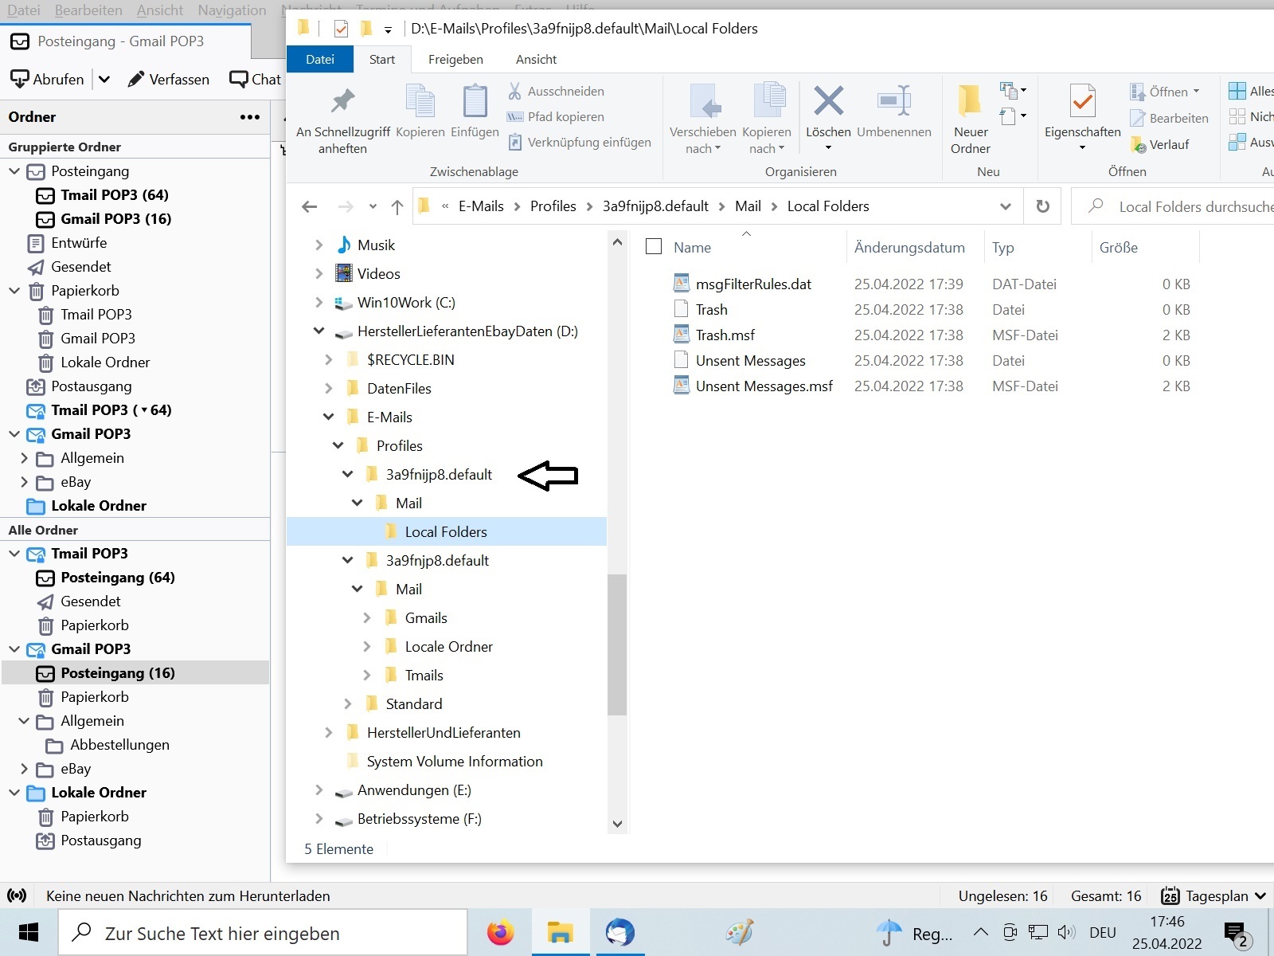1274x956 pixels.
Task: Collapse the E-Mails folder in tree
Action: pyautogui.click(x=329, y=417)
